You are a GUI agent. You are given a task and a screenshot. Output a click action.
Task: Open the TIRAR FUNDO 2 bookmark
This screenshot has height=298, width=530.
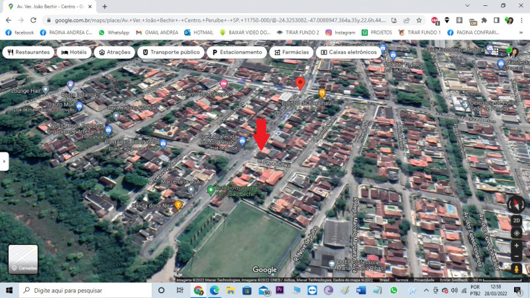[x=297, y=32]
